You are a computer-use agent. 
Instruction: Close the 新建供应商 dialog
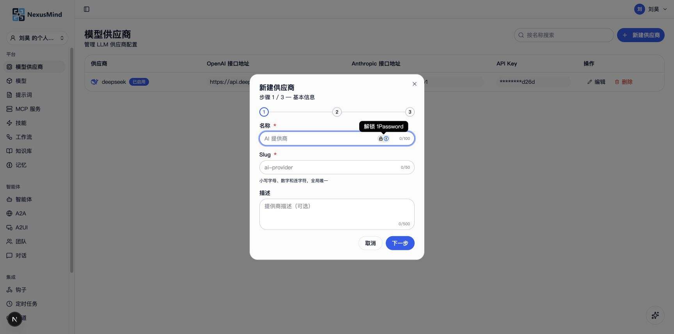(415, 84)
